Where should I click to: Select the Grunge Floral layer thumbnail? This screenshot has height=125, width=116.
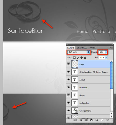[x=75, y=111]
